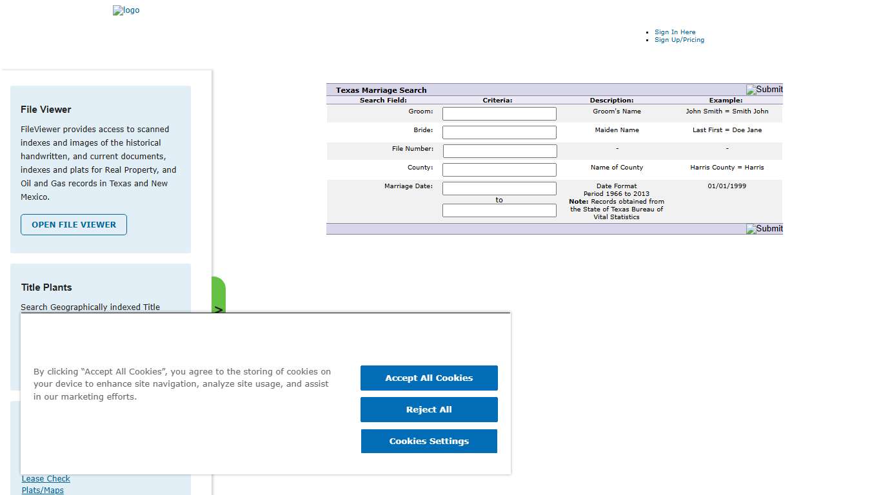Open the Sign In Here link
Image resolution: width=881 pixels, height=495 pixels.
point(675,32)
